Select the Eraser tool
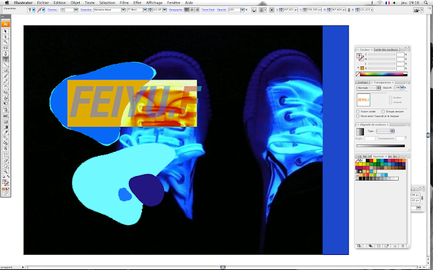The width and height of the screenshot is (433, 270). (5, 160)
